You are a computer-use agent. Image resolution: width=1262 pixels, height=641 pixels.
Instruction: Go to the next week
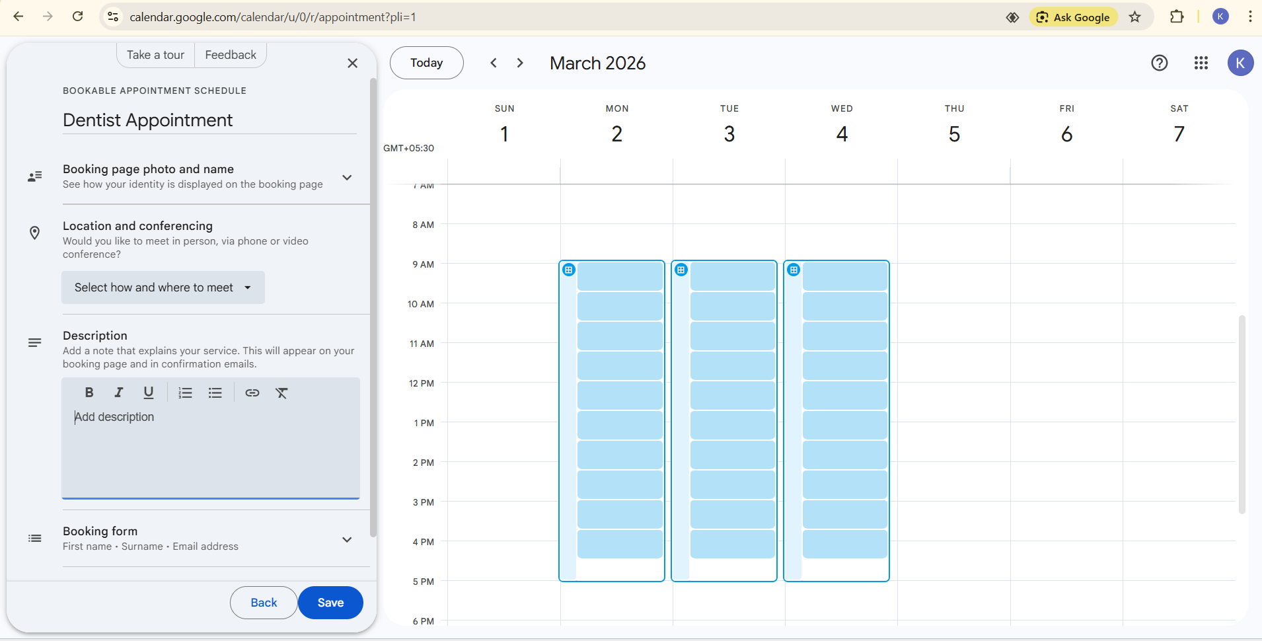[x=520, y=63]
